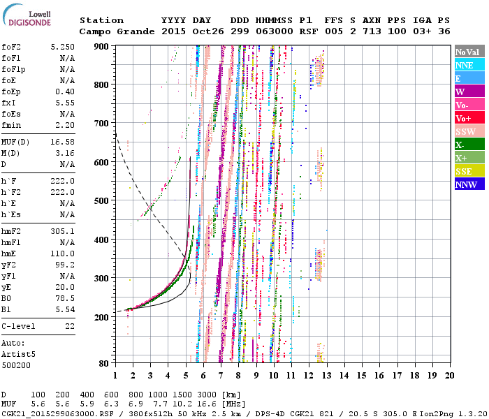Click the B0 value 78.5

coord(65,298)
